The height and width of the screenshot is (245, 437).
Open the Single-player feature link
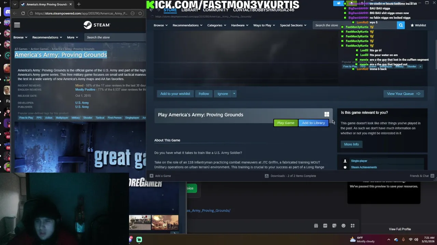click(359, 161)
